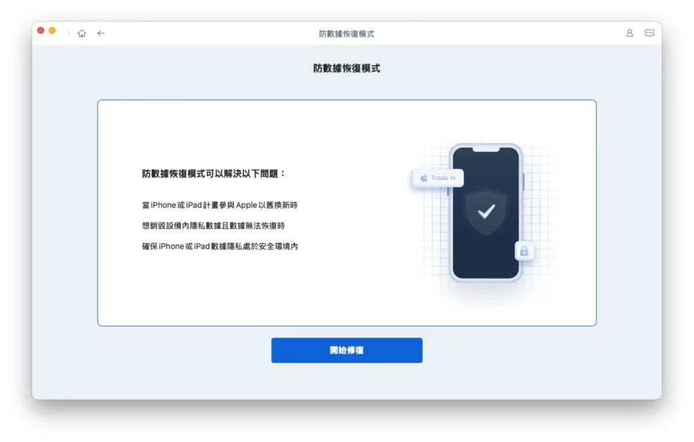Open the feedback chat bubble icon
The image size is (694, 442).
click(649, 33)
